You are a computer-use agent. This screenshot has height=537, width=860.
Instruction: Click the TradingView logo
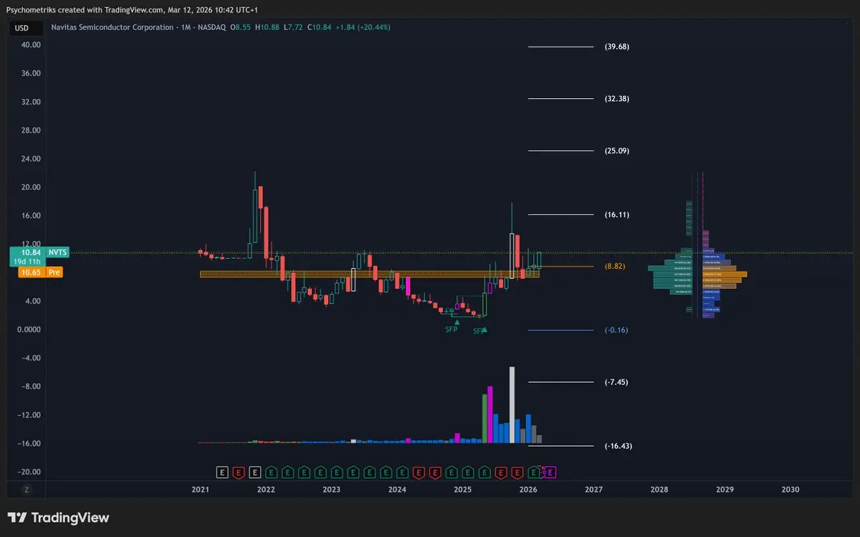coord(58,518)
